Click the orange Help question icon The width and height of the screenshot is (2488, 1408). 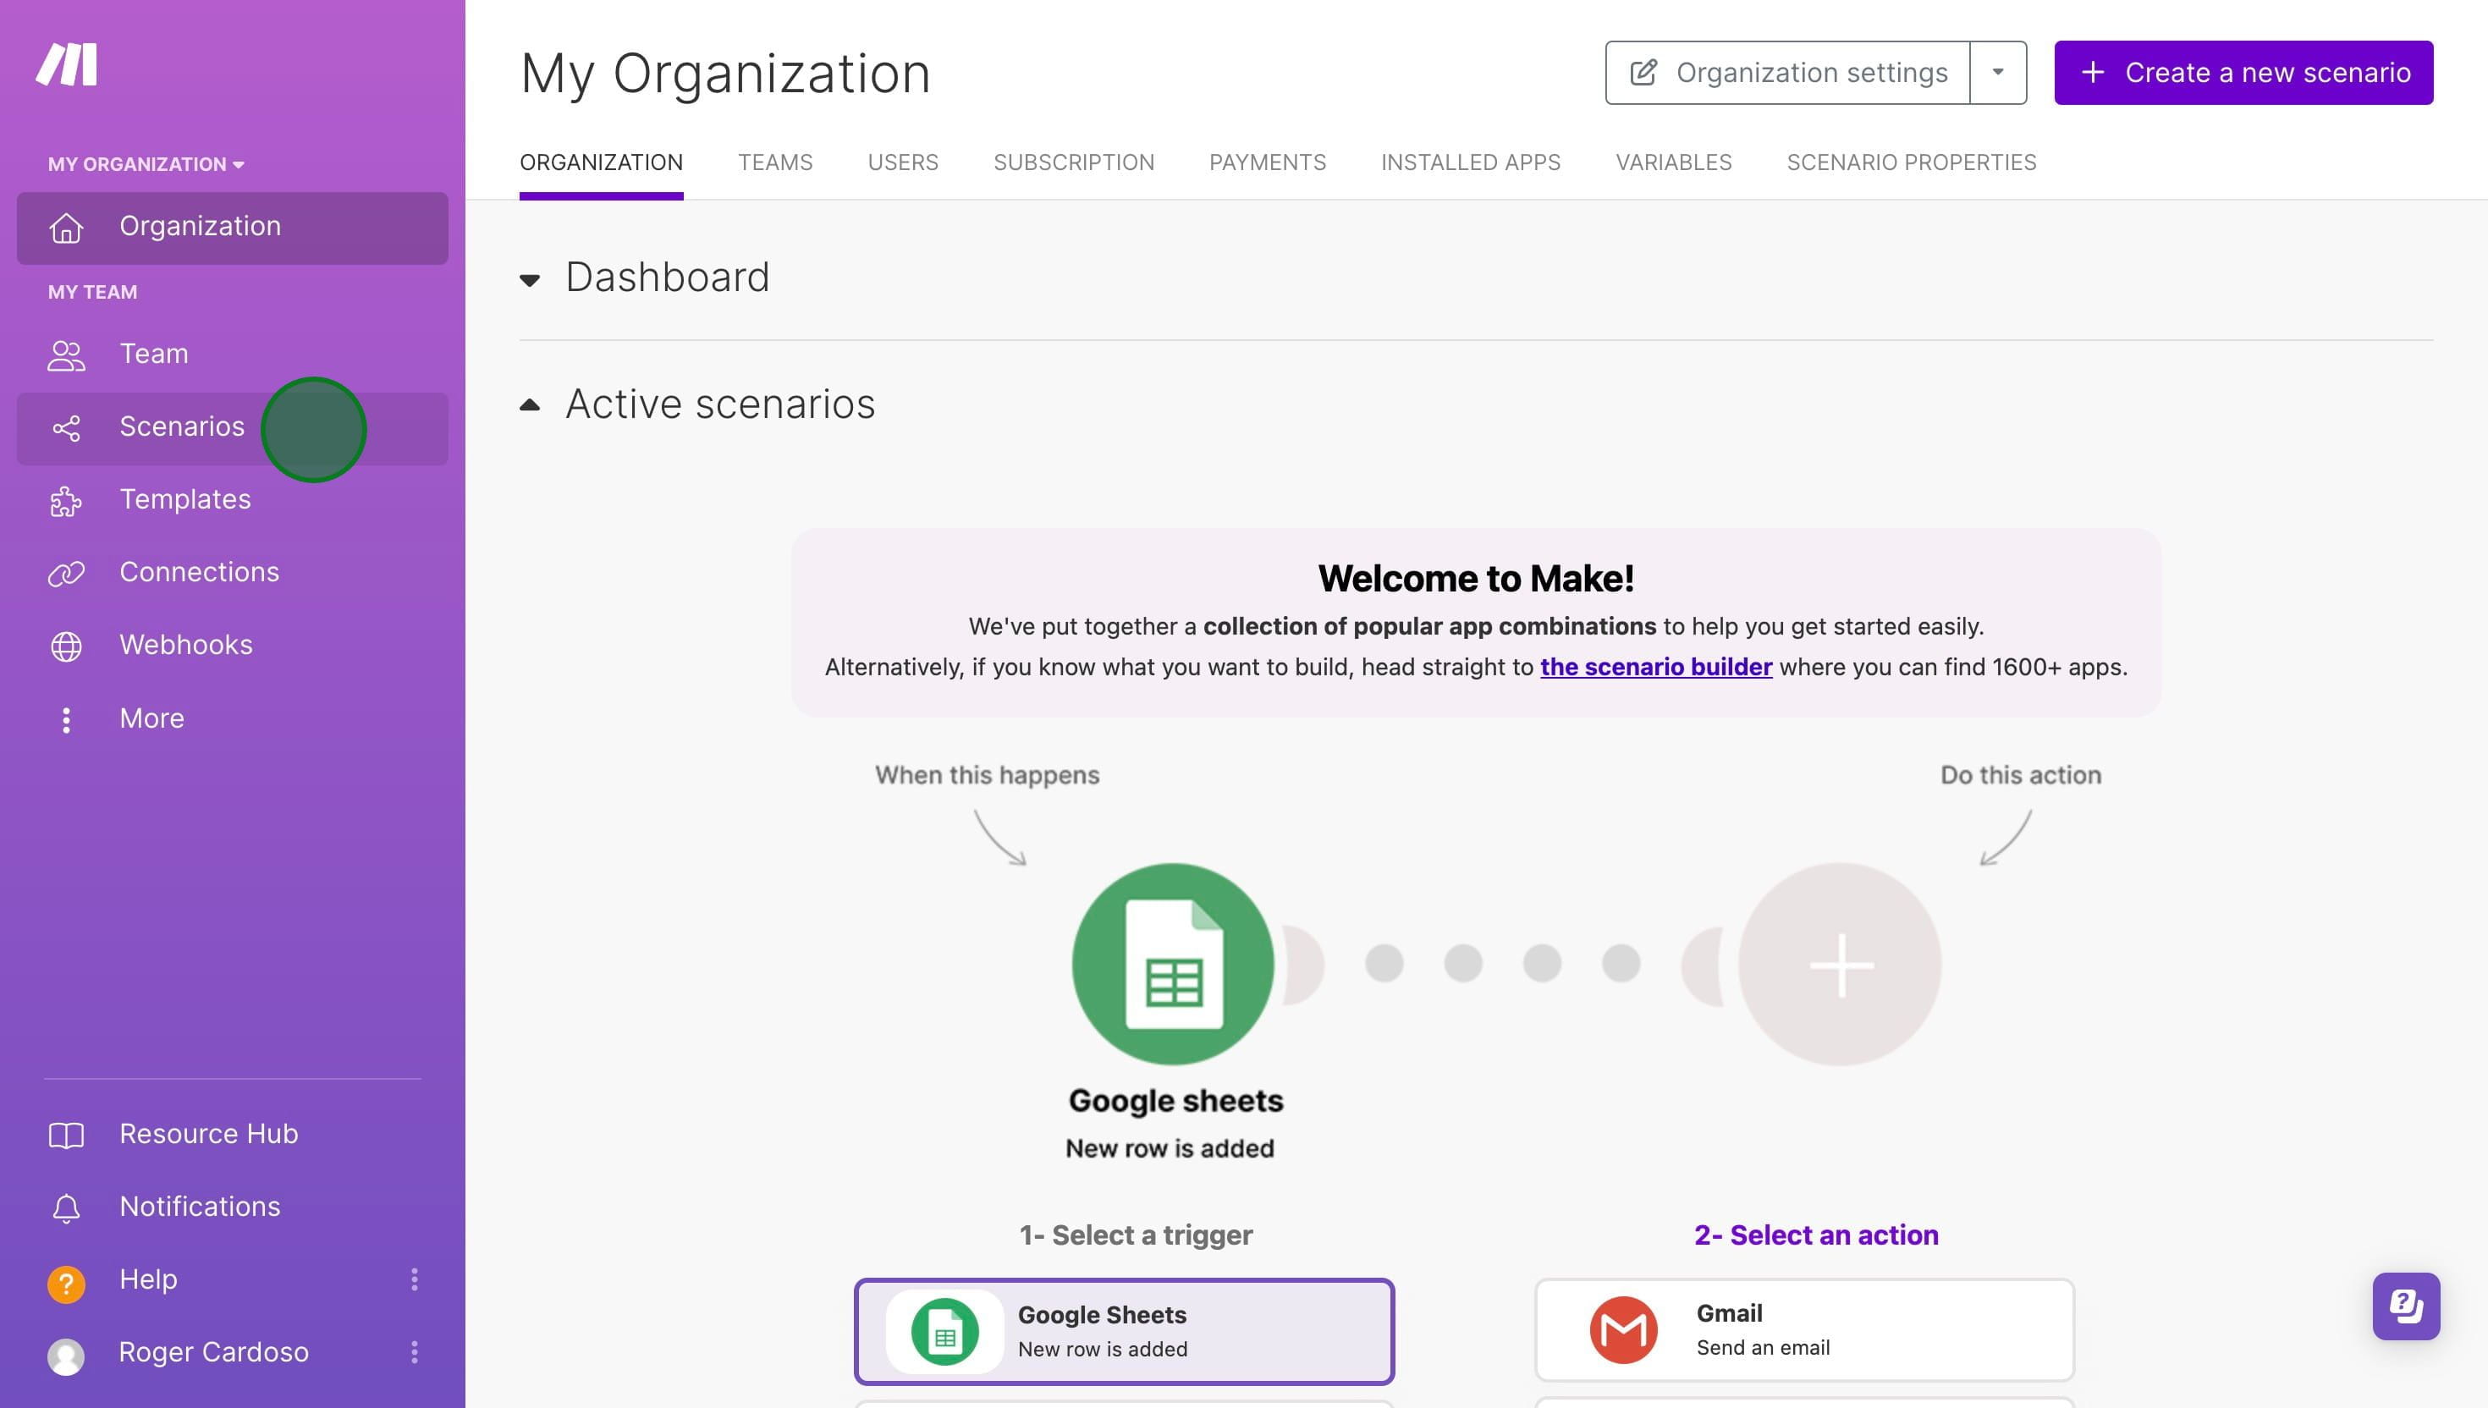coord(66,1282)
